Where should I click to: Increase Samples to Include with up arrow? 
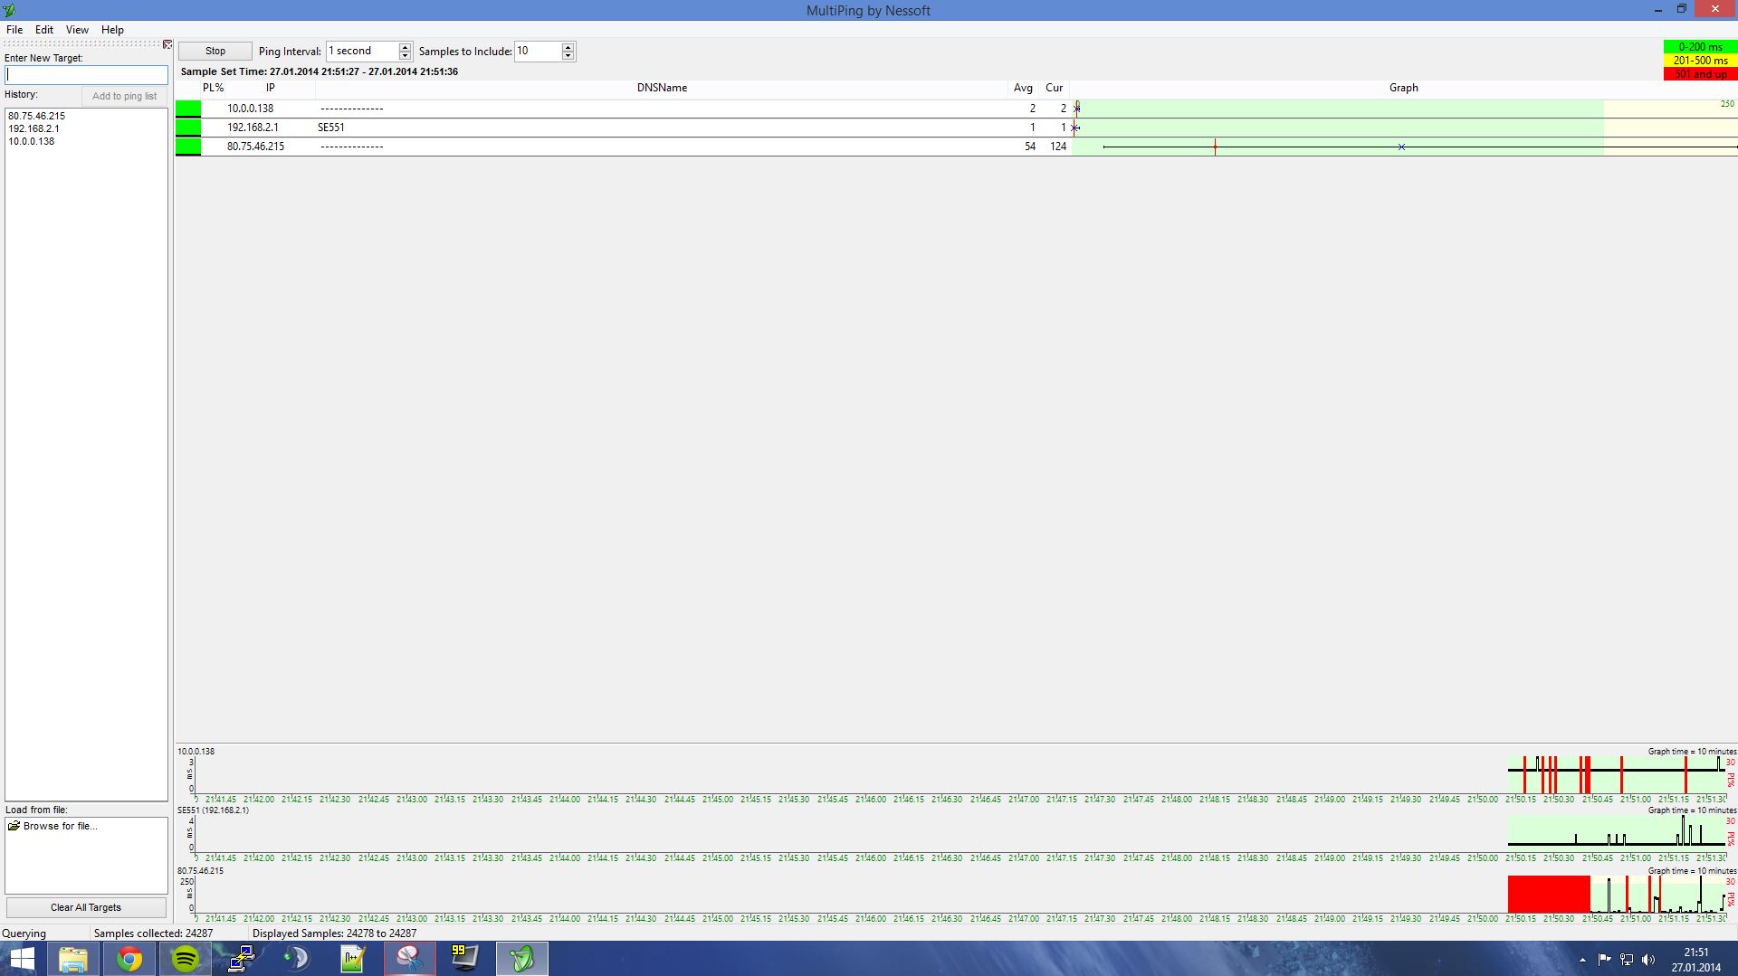pos(568,47)
